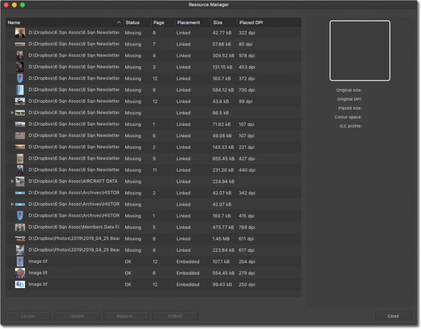Screen dimensions: 421x329
Task: Select thumbnail of the 43.8 kB resource
Action: [x=20, y=101]
